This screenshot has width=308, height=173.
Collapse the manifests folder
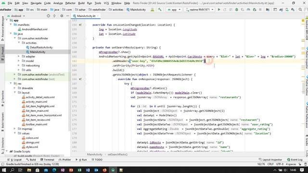(11, 25)
